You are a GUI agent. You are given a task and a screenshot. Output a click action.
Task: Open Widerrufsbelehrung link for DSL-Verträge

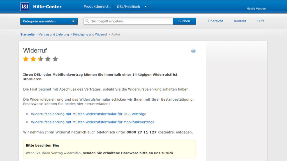click(89, 114)
